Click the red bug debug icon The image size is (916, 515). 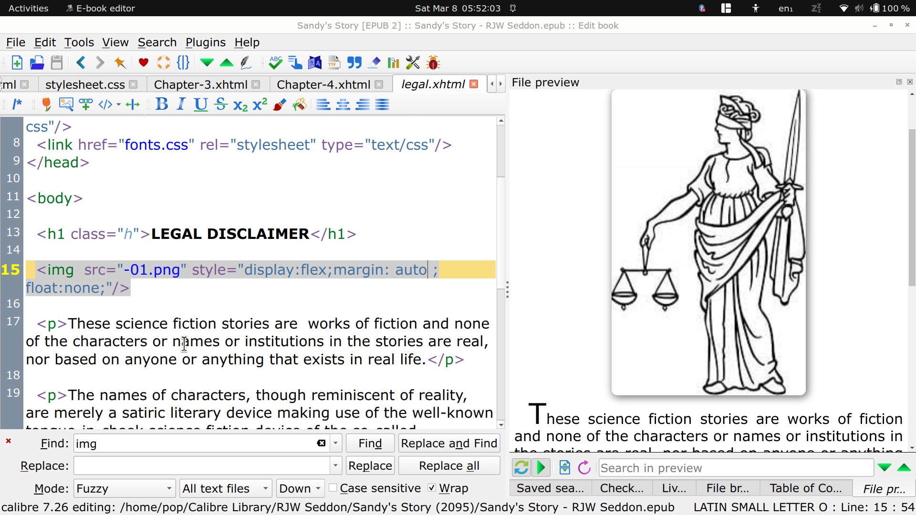(433, 62)
